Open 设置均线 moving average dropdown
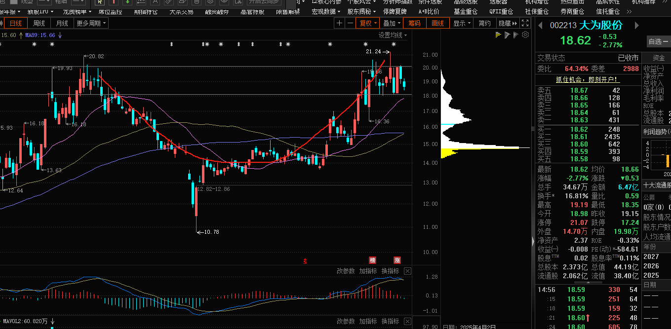This screenshot has height=329, width=671. click(393, 35)
